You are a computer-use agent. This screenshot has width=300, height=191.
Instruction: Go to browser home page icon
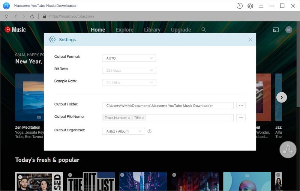[x=6, y=17]
